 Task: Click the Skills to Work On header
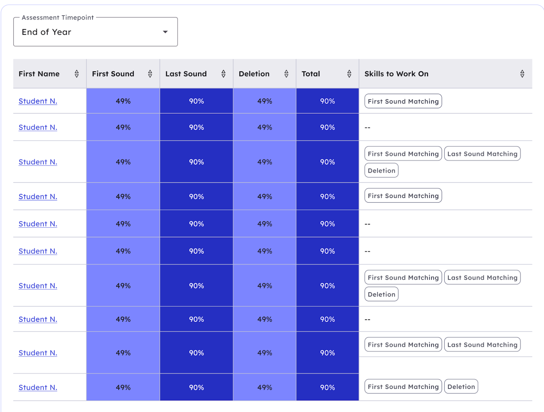click(x=396, y=74)
